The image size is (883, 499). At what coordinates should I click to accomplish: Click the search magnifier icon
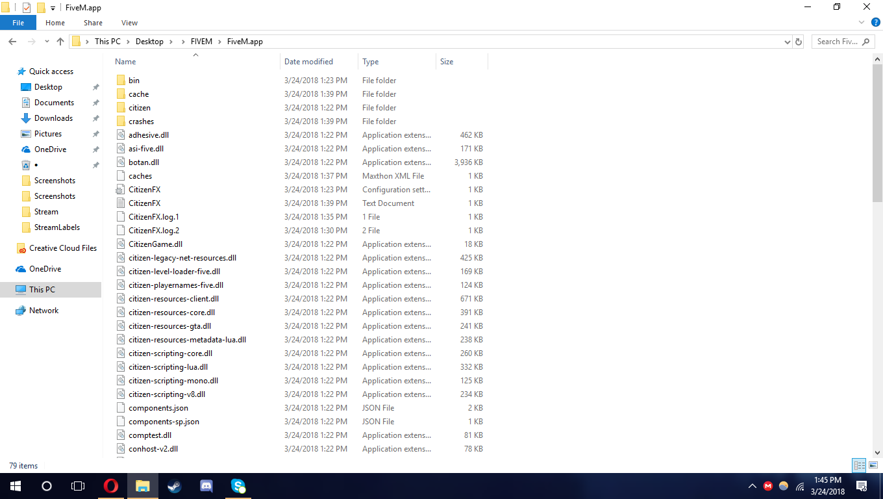pyautogui.click(x=865, y=42)
